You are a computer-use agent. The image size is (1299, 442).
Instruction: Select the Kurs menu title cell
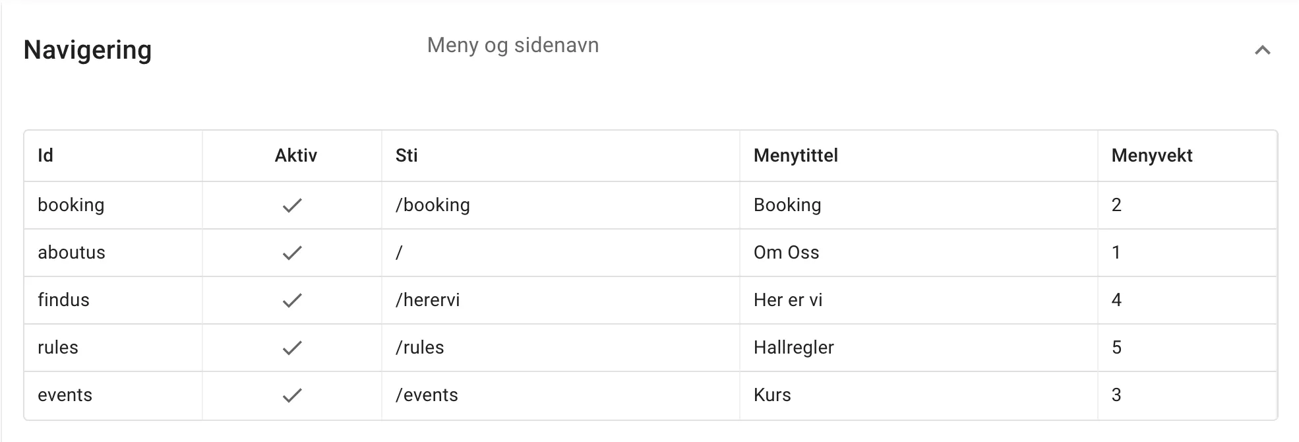pyautogui.click(x=771, y=395)
